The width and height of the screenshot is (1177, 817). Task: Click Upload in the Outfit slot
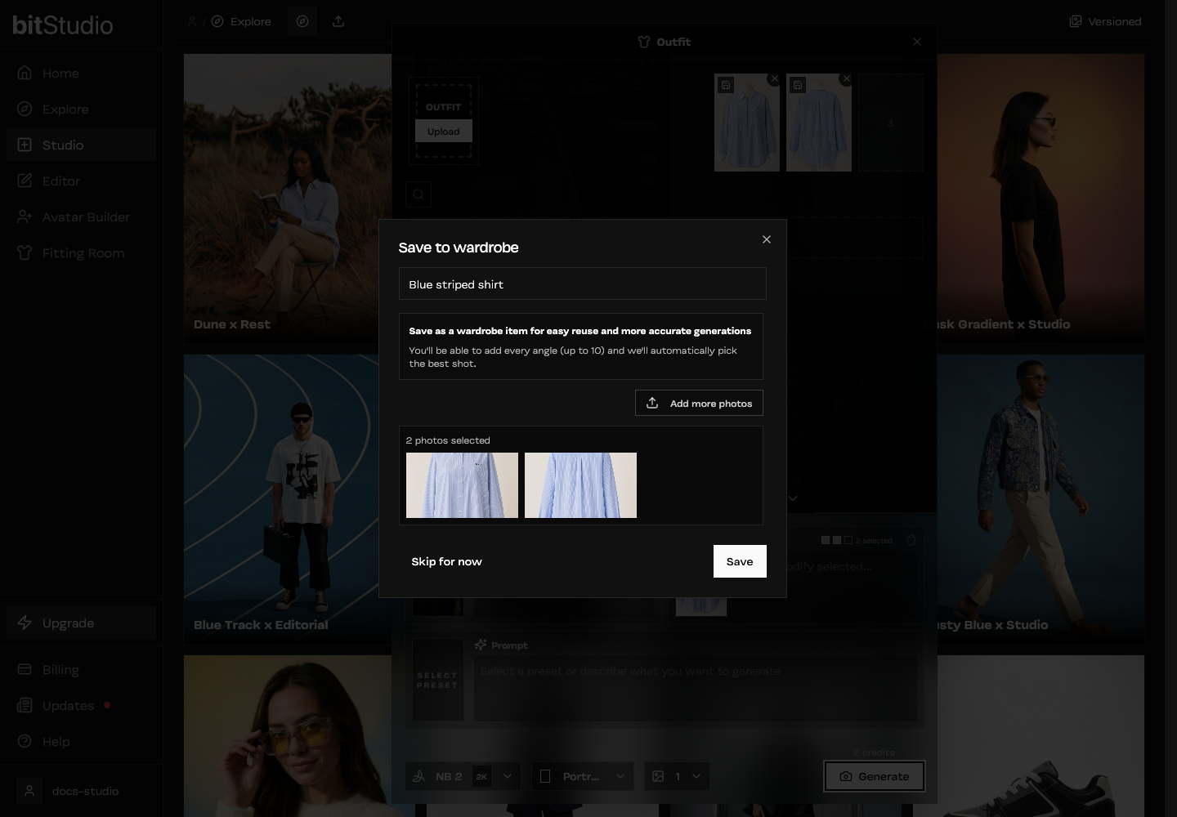point(444,131)
